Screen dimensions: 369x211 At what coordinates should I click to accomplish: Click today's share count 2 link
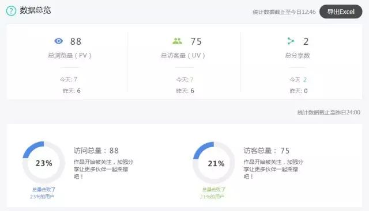click(x=305, y=80)
